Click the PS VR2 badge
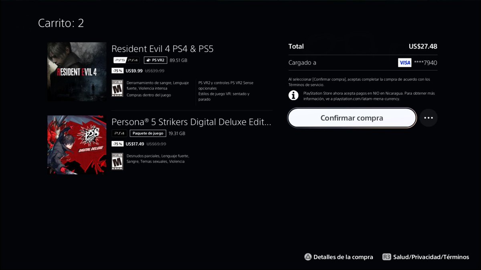 click(x=156, y=60)
